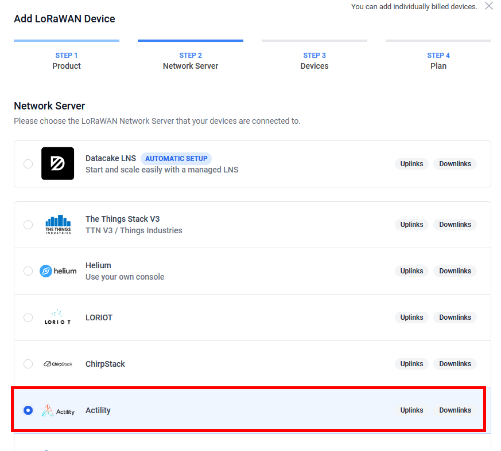
Task: Click the 'Add LoRaWAN Device' dialog title
Action: coord(64,19)
